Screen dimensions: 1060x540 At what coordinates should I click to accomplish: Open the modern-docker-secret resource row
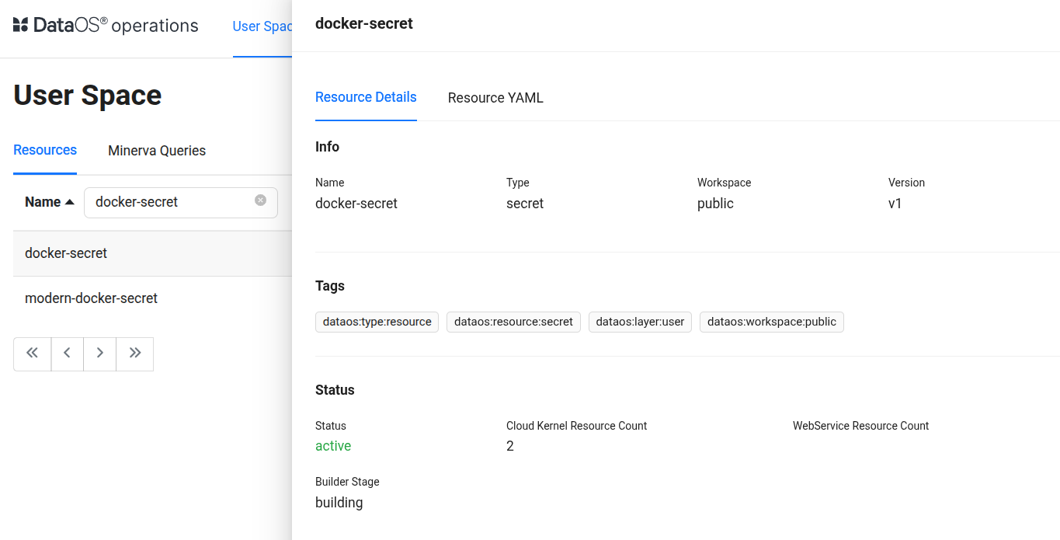[x=91, y=298]
